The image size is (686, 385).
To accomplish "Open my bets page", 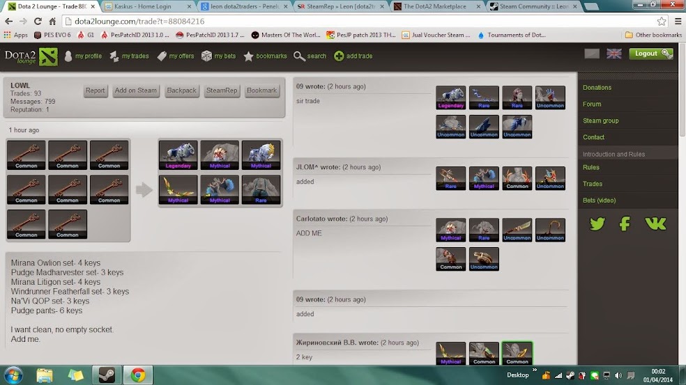I will click(x=219, y=56).
